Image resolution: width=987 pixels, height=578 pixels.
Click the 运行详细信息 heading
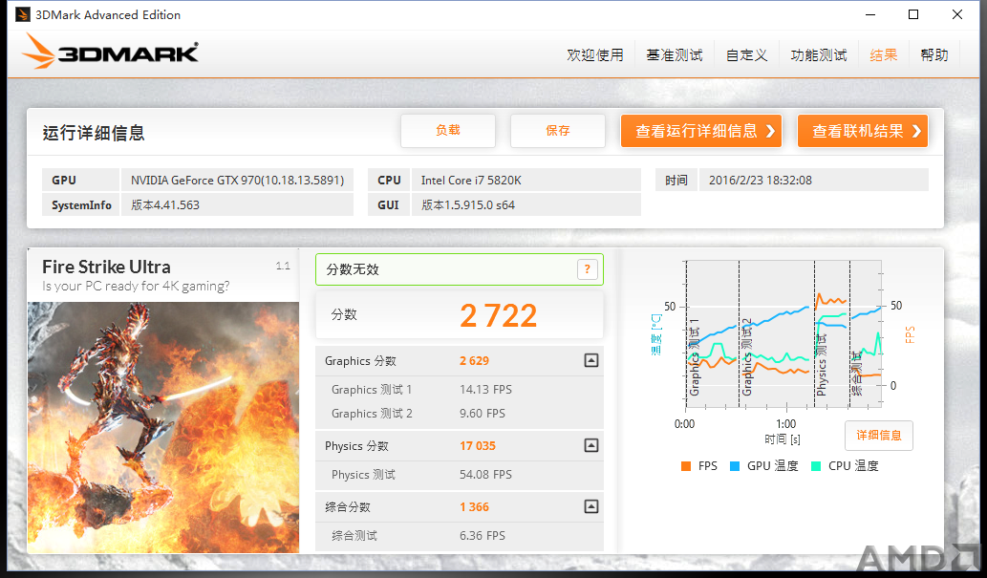[94, 133]
